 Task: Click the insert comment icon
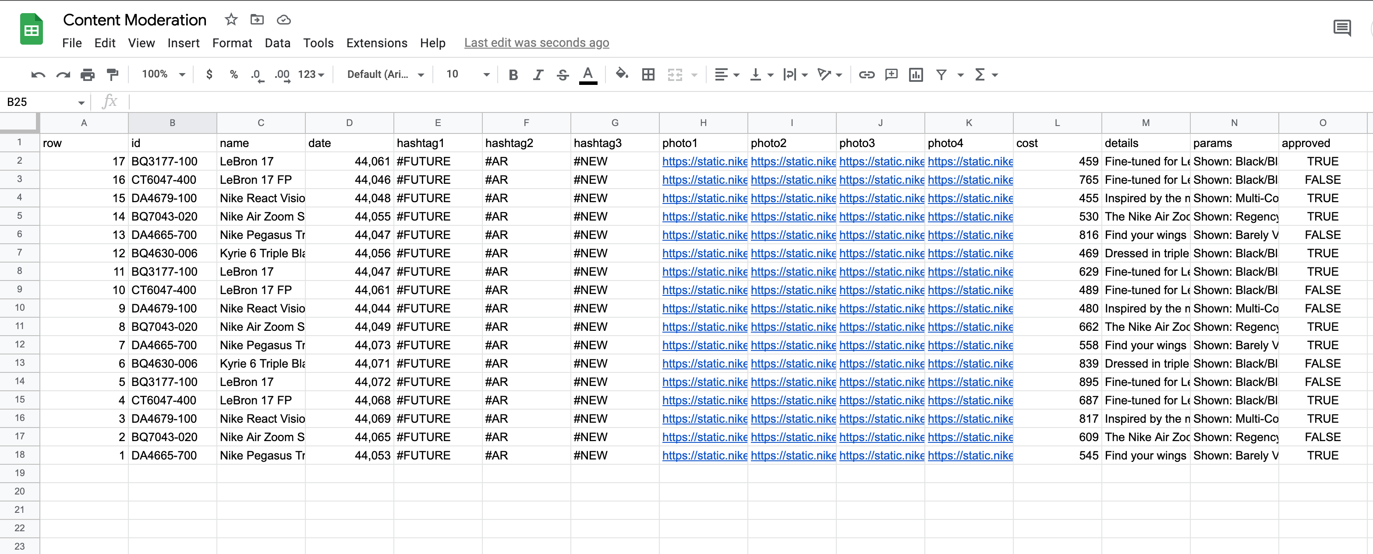[891, 74]
